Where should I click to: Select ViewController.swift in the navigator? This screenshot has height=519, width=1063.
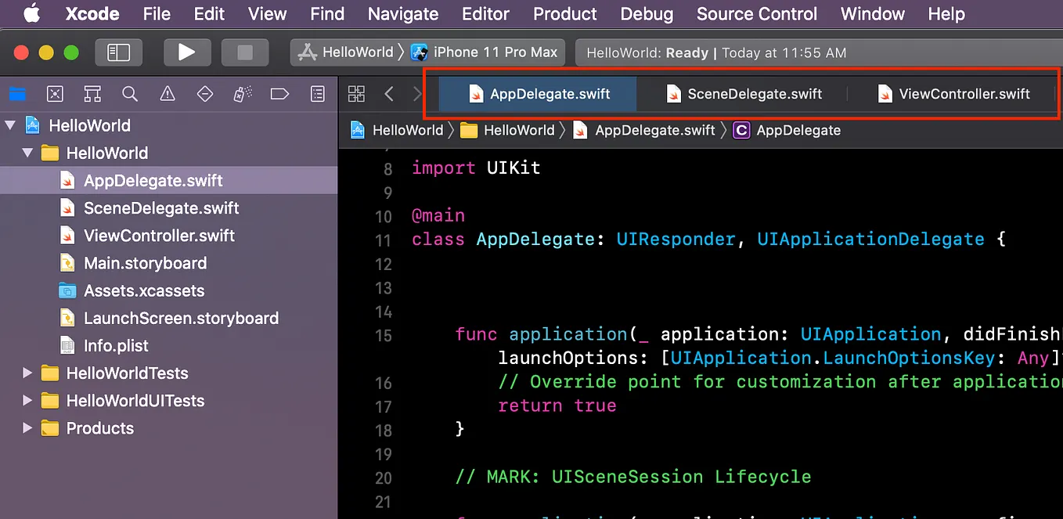pos(168,236)
